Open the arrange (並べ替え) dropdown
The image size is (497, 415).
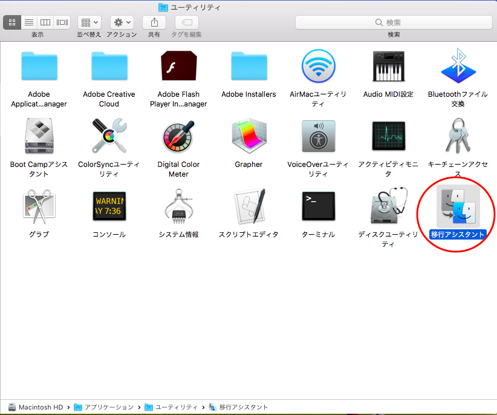89,22
